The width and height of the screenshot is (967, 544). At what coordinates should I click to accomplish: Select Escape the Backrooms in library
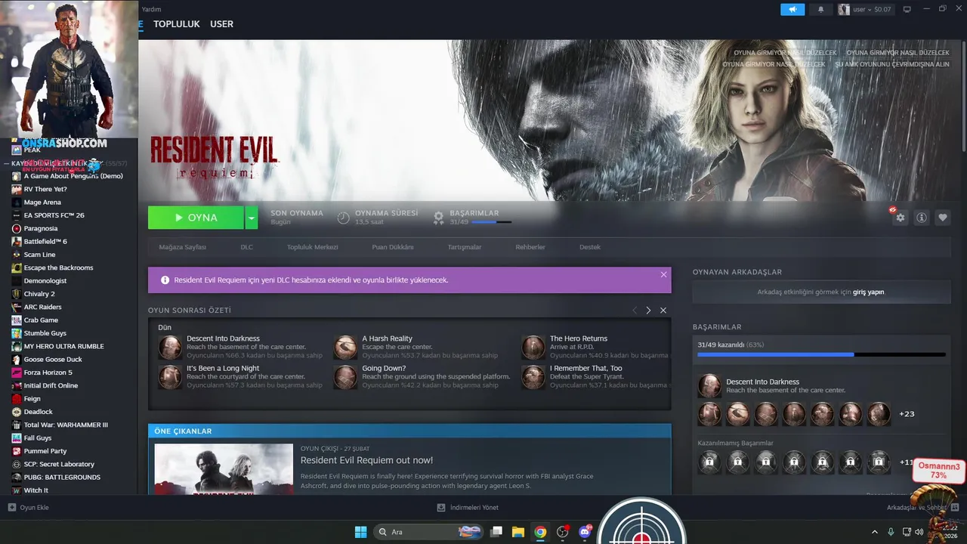(x=58, y=267)
